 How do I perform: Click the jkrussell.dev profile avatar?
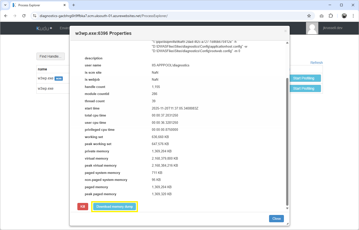(x=312, y=28)
